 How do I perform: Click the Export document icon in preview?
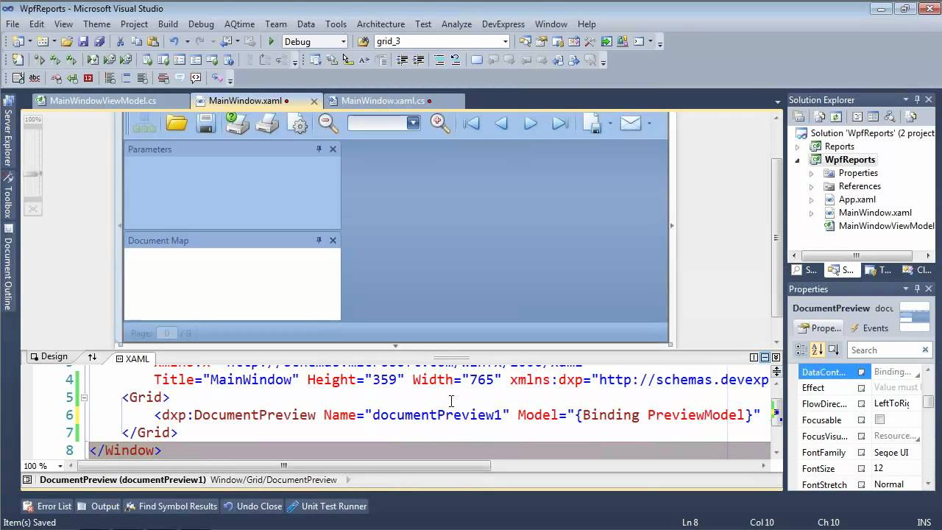(592, 123)
